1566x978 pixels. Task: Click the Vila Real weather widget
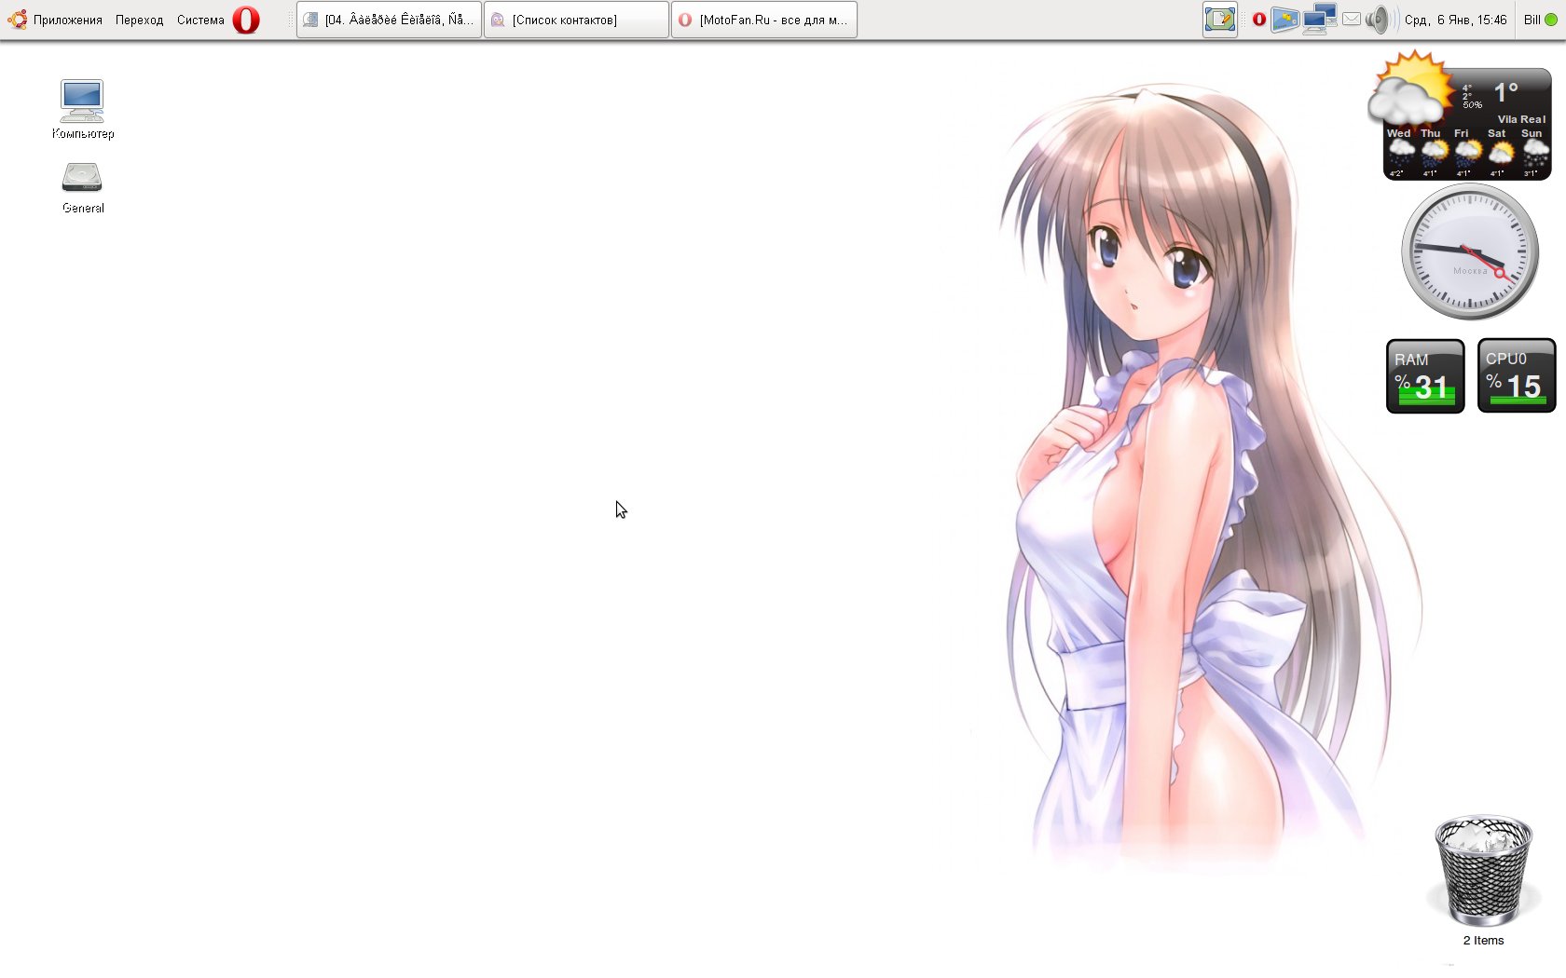pyautogui.click(x=1460, y=116)
